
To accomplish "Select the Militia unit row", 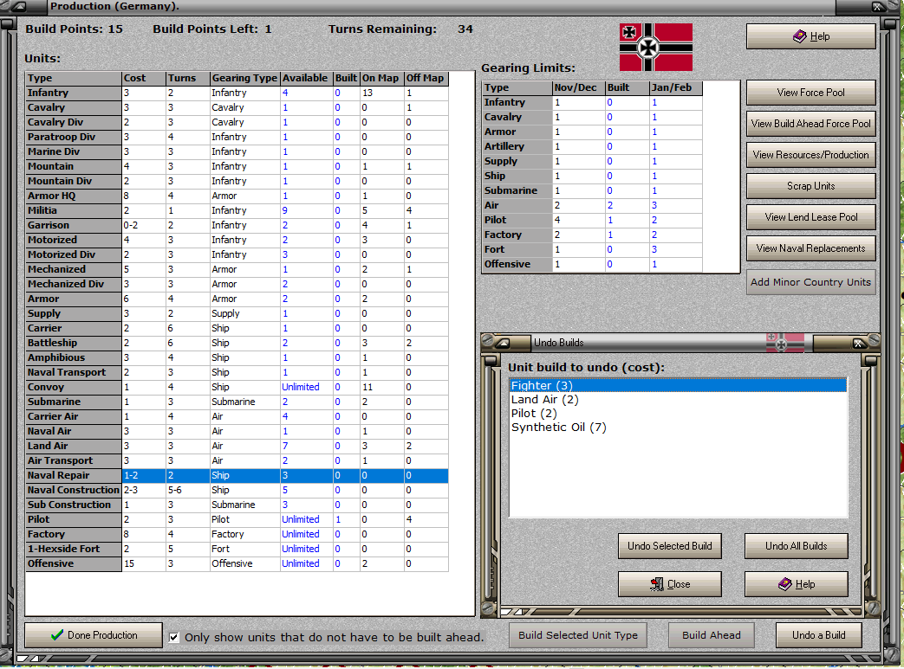I will click(x=237, y=210).
